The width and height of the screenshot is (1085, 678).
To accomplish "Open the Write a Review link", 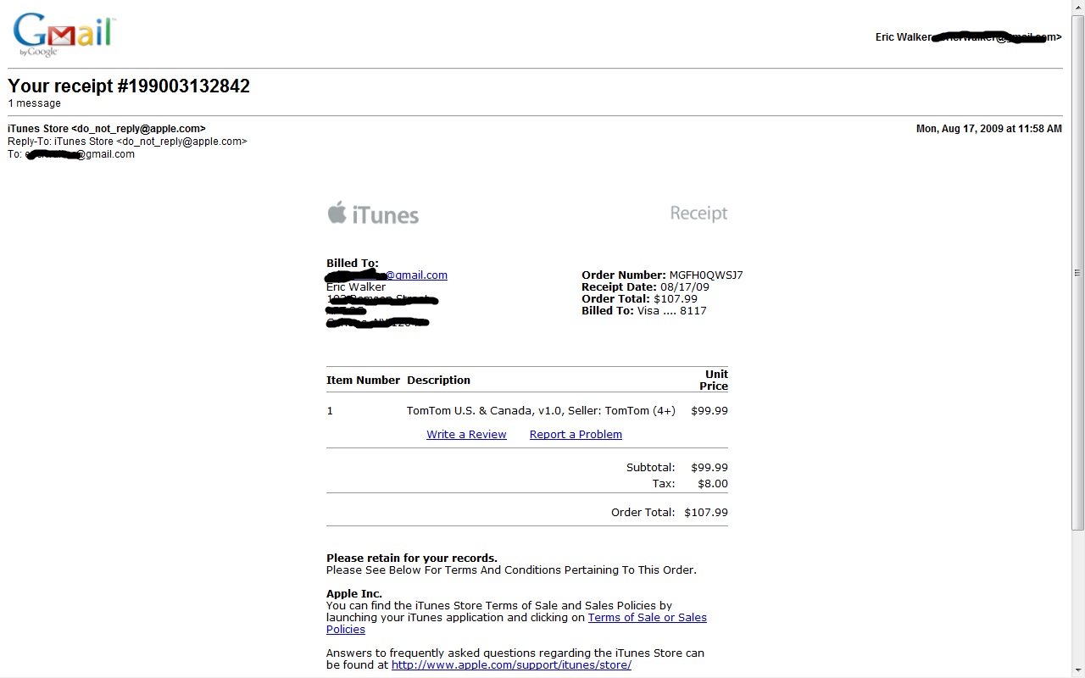I will (x=466, y=435).
